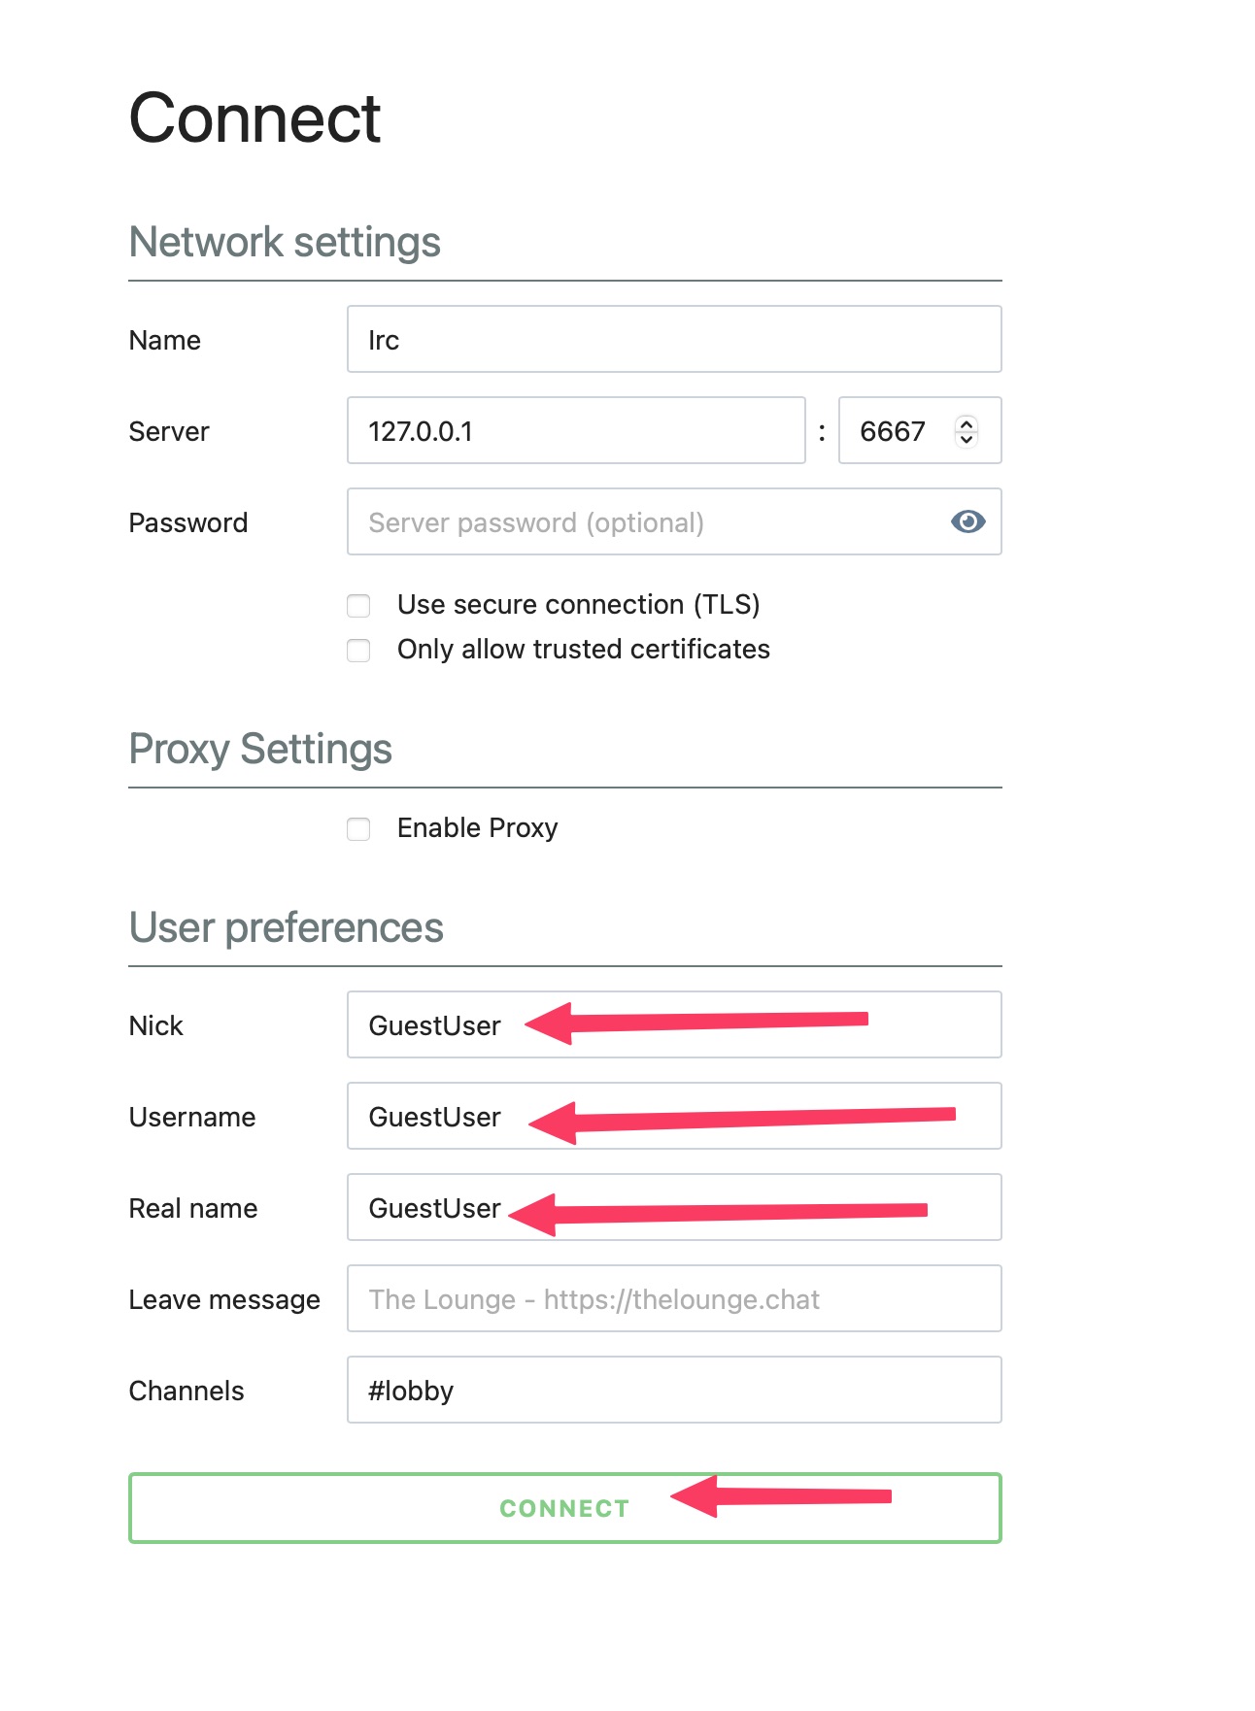Reveal server password with eye icon
1255x1711 pixels.
pos(967,522)
